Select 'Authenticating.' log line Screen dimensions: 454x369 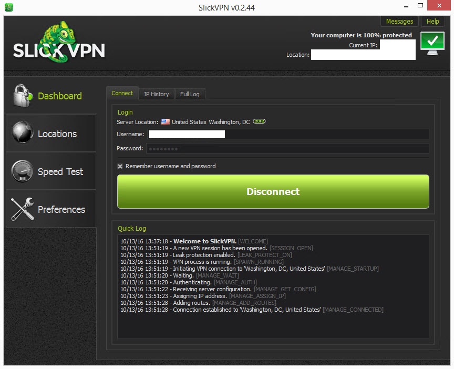point(189,282)
